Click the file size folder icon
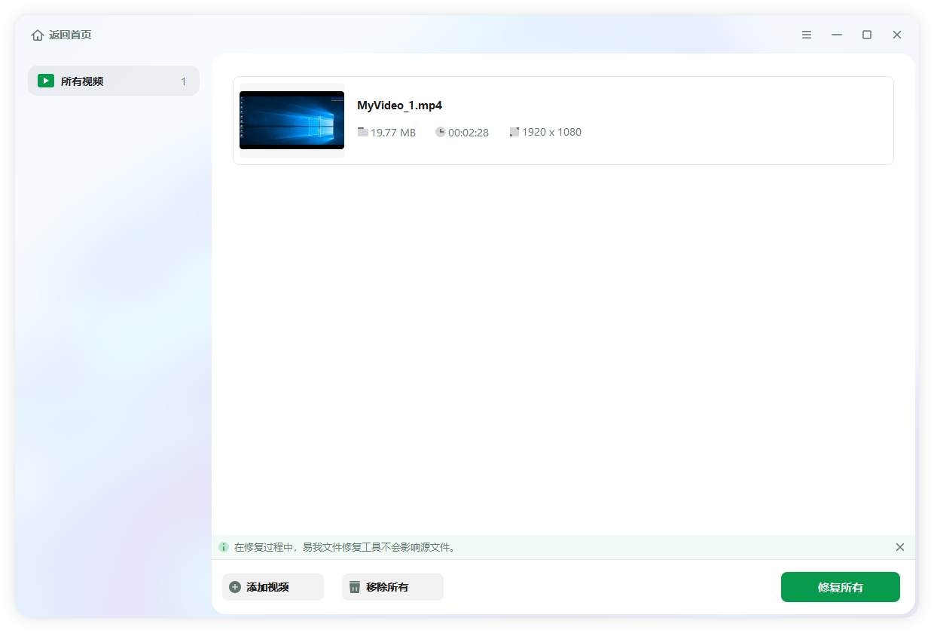 [363, 132]
